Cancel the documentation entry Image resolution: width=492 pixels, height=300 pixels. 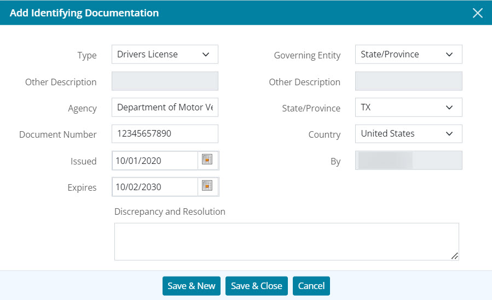(x=311, y=286)
